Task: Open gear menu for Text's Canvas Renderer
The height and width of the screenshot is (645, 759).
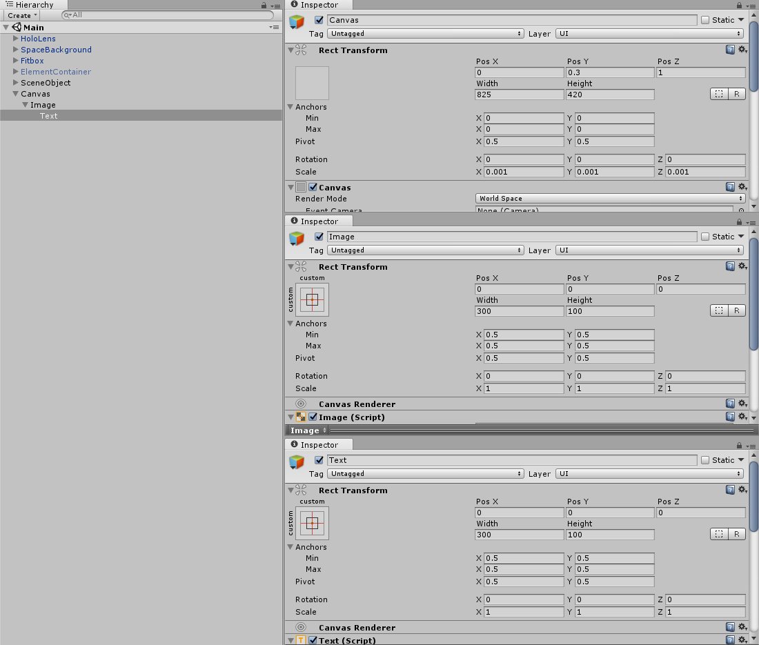Action: tap(742, 627)
